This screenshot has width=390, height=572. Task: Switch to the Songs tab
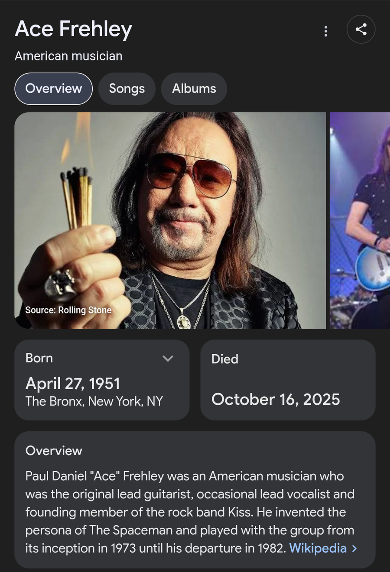pos(127,89)
